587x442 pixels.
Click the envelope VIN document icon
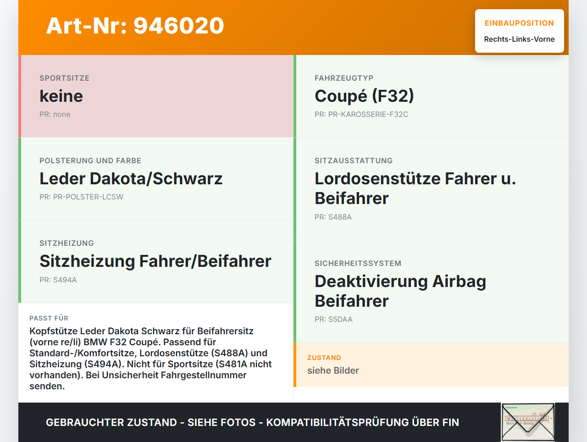528,422
